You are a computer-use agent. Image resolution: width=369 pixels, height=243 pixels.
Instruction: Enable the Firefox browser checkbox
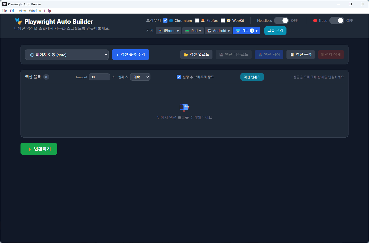(197, 20)
